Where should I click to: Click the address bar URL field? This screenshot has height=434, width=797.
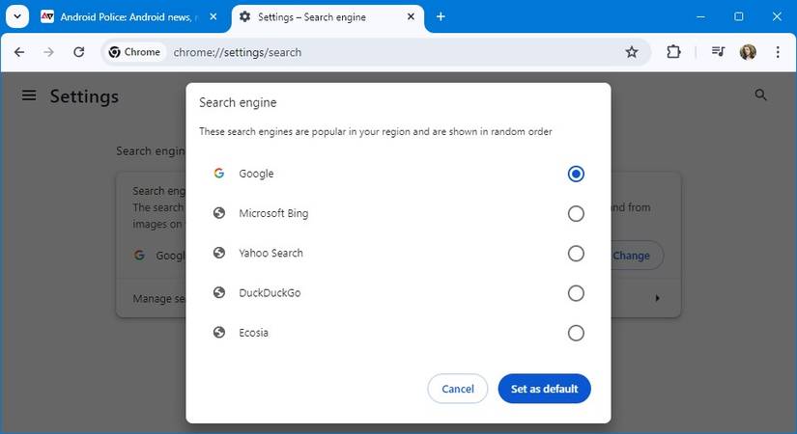[x=386, y=52]
